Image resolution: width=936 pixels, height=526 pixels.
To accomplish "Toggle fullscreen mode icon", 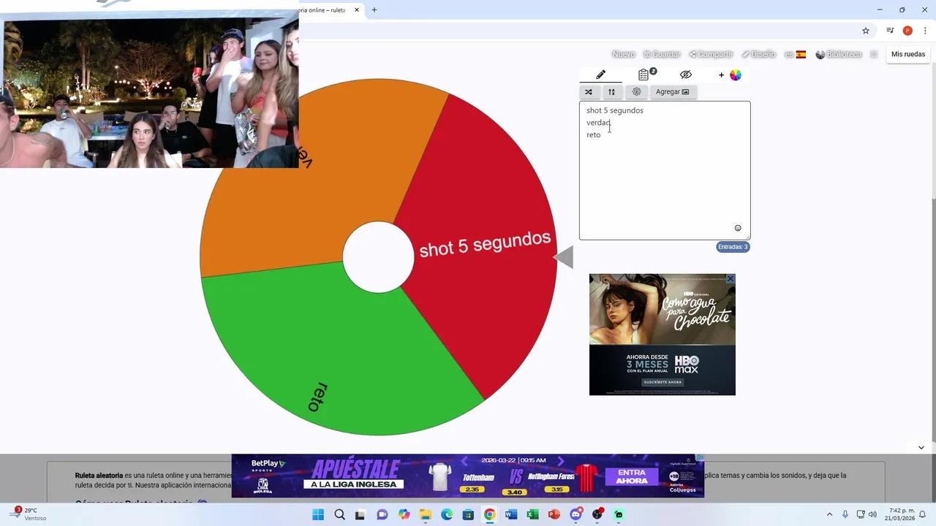I will pos(873,54).
